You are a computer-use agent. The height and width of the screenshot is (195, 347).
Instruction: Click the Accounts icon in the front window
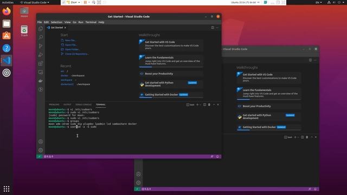(41, 141)
